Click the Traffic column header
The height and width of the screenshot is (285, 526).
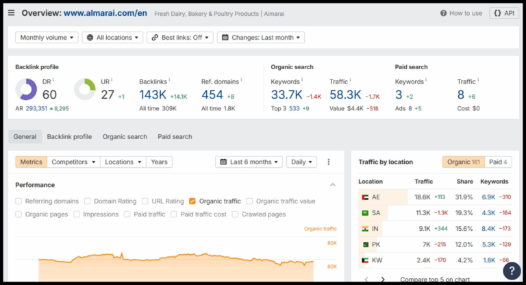(424, 182)
